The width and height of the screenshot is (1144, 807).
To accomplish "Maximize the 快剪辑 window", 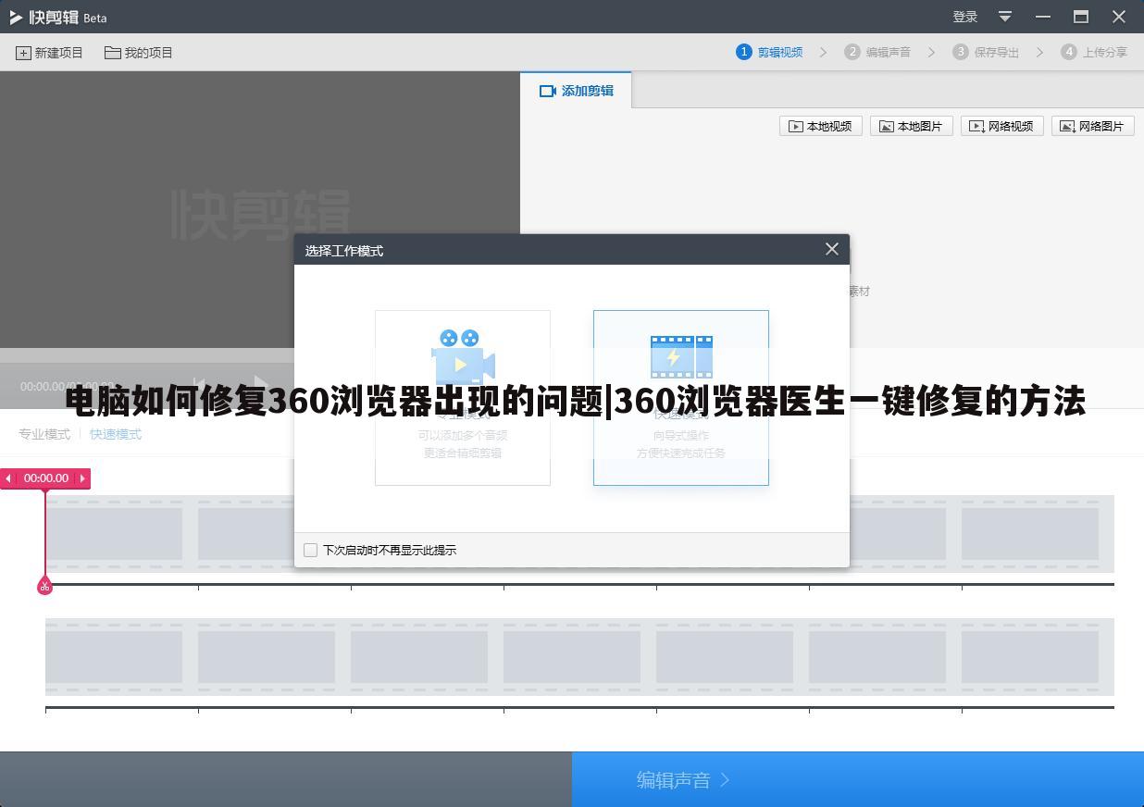I will pyautogui.click(x=1080, y=17).
